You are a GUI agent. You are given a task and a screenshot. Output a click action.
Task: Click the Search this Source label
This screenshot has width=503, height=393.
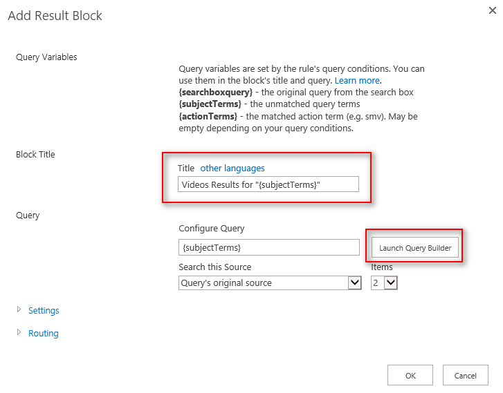[214, 267]
